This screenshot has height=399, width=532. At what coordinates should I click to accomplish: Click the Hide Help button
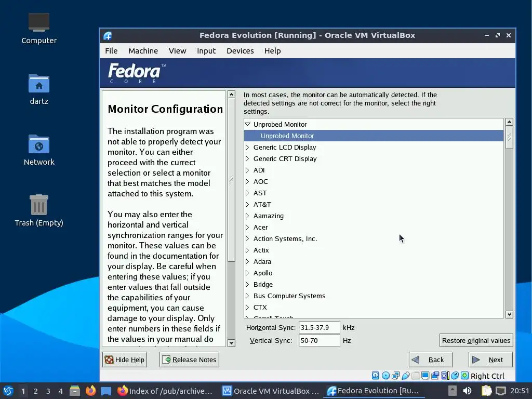coord(125,360)
